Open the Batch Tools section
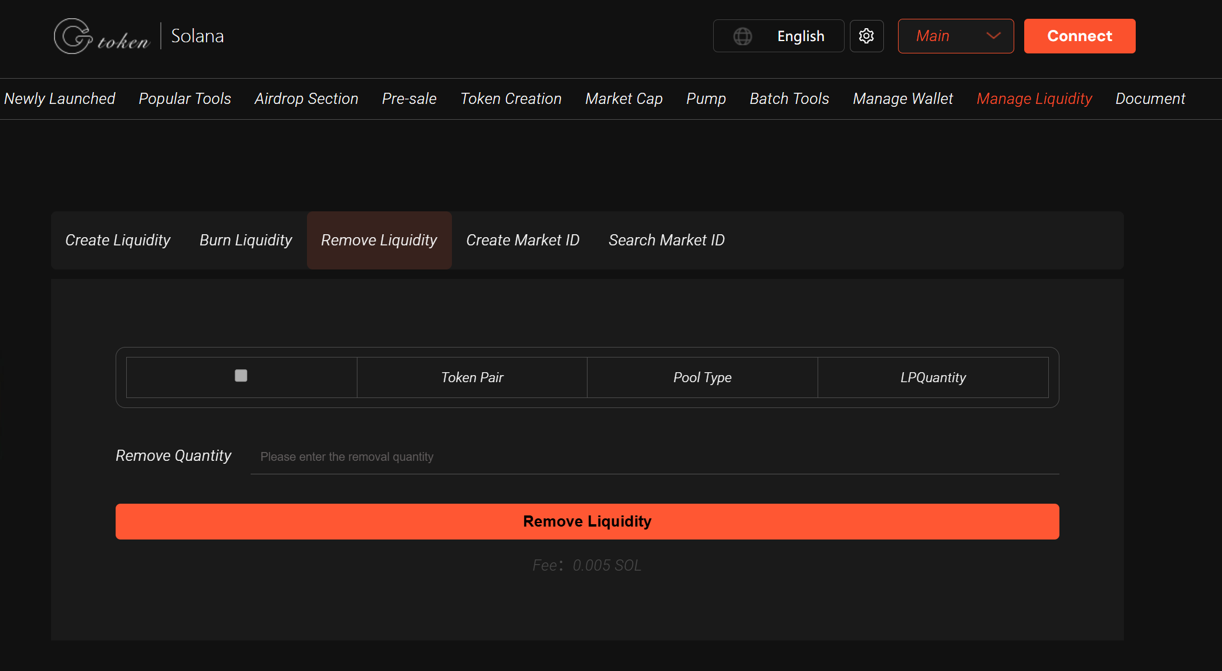The image size is (1222, 671). (x=789, y=99)
